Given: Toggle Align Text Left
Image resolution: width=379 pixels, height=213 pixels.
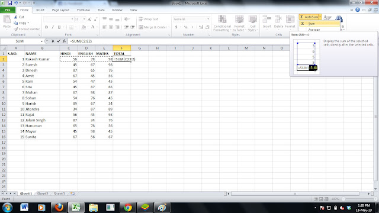Looking at the screenshot, I should (x=104, y=27).
